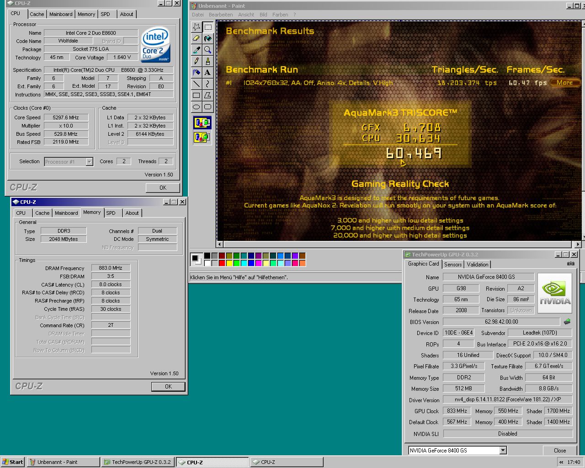Switch to TechPowerUp GPU-Z taskbar button
This screenshot has width=585, height=468.
[x=138, y=462]
